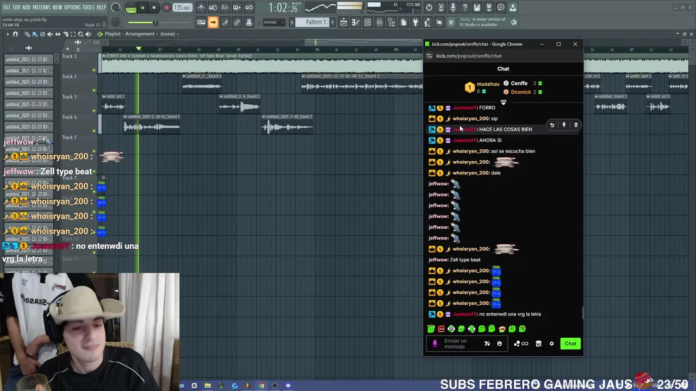Open the plugin picker plug icon
Screen dimensions: 696x391
[415, 22]
